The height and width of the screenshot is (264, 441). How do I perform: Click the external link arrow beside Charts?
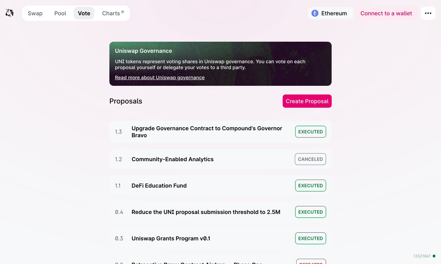(121, 11)
